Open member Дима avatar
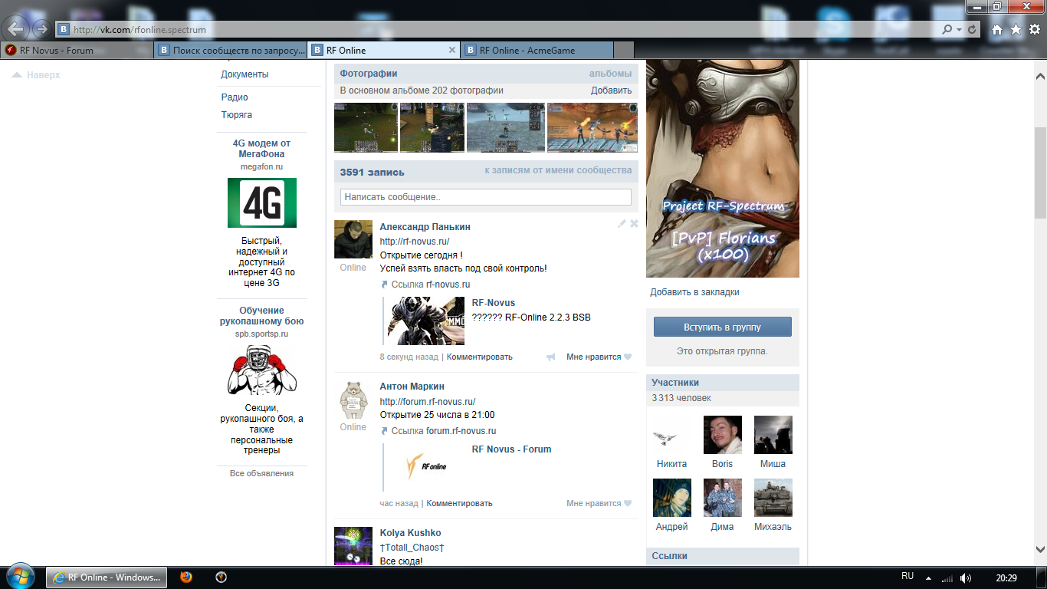The width and height of the screenshot is (1047, 589). (x=723, y=498)
